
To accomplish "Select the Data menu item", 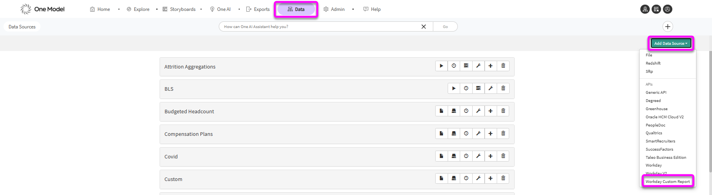I will click(296, 9).
